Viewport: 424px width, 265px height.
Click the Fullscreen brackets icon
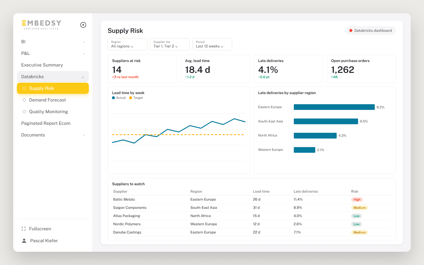(x=24, y=229)
